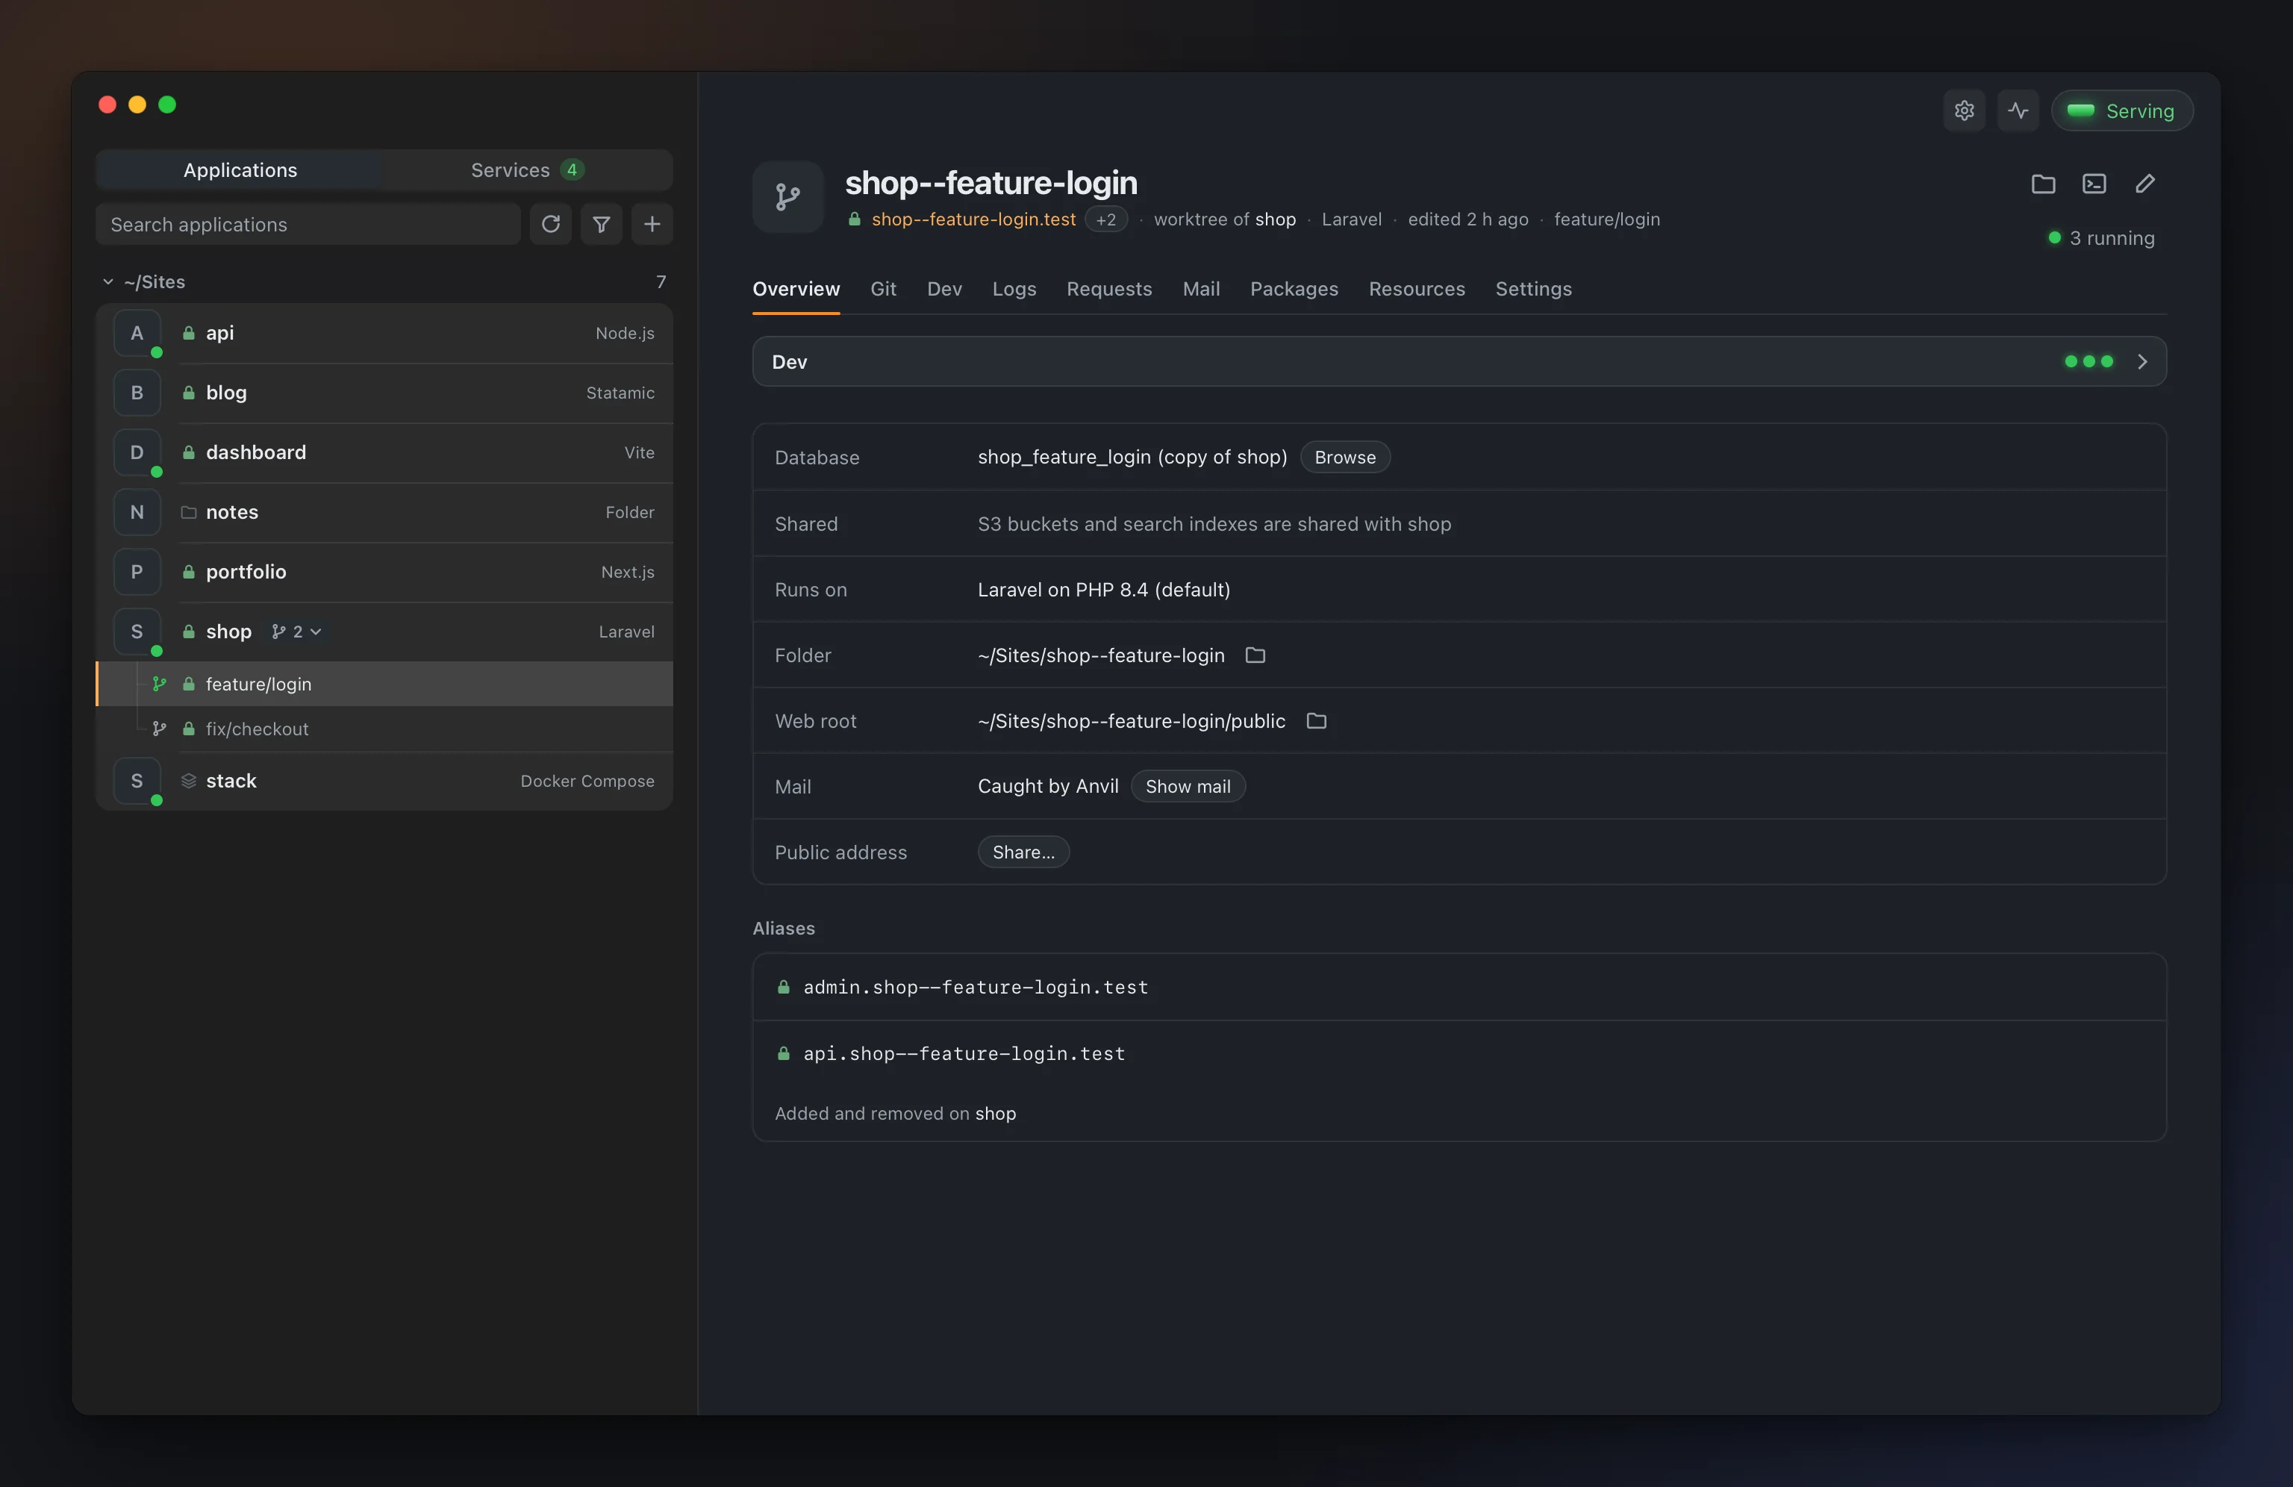
Task: Click the Show mail button
Action: coord(1188,786)
